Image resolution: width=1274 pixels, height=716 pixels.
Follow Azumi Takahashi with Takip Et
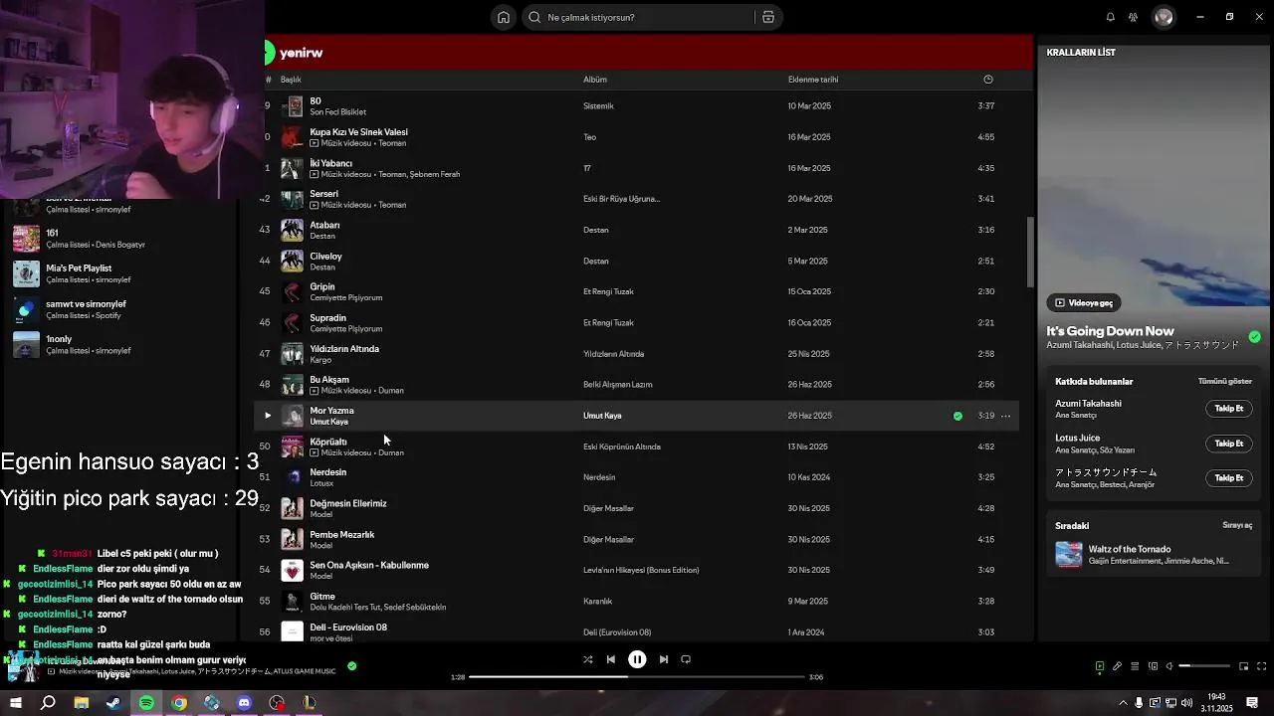coord(1229,409)
